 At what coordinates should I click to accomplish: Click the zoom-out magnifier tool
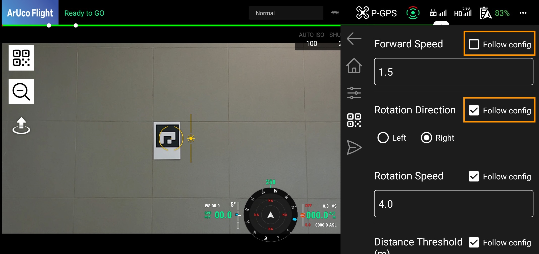tap(21, 91)
